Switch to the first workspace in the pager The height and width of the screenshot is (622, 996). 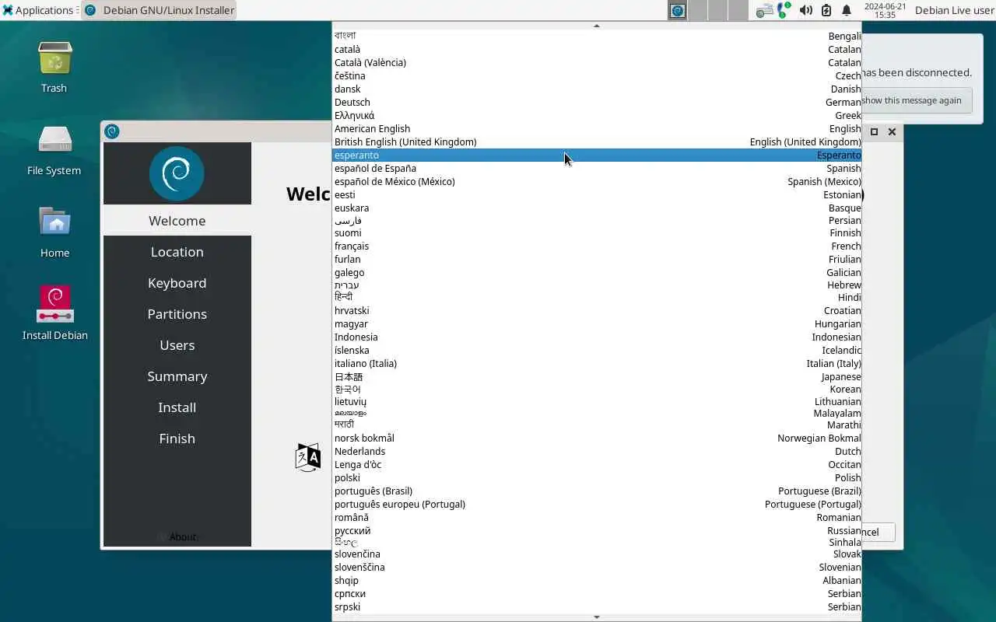(679, 10)
